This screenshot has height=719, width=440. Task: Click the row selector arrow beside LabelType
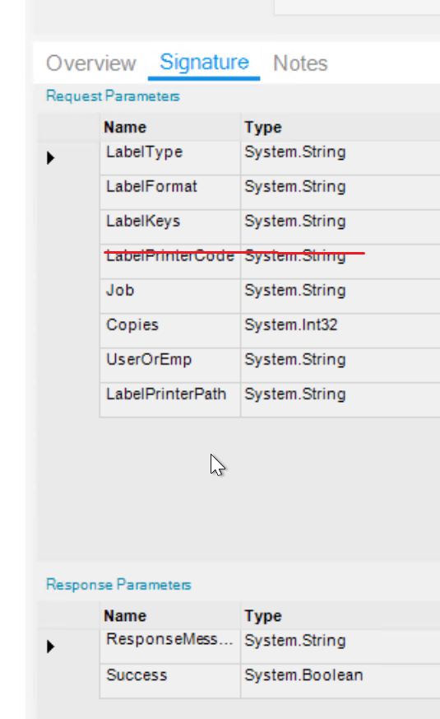point(50,158)
